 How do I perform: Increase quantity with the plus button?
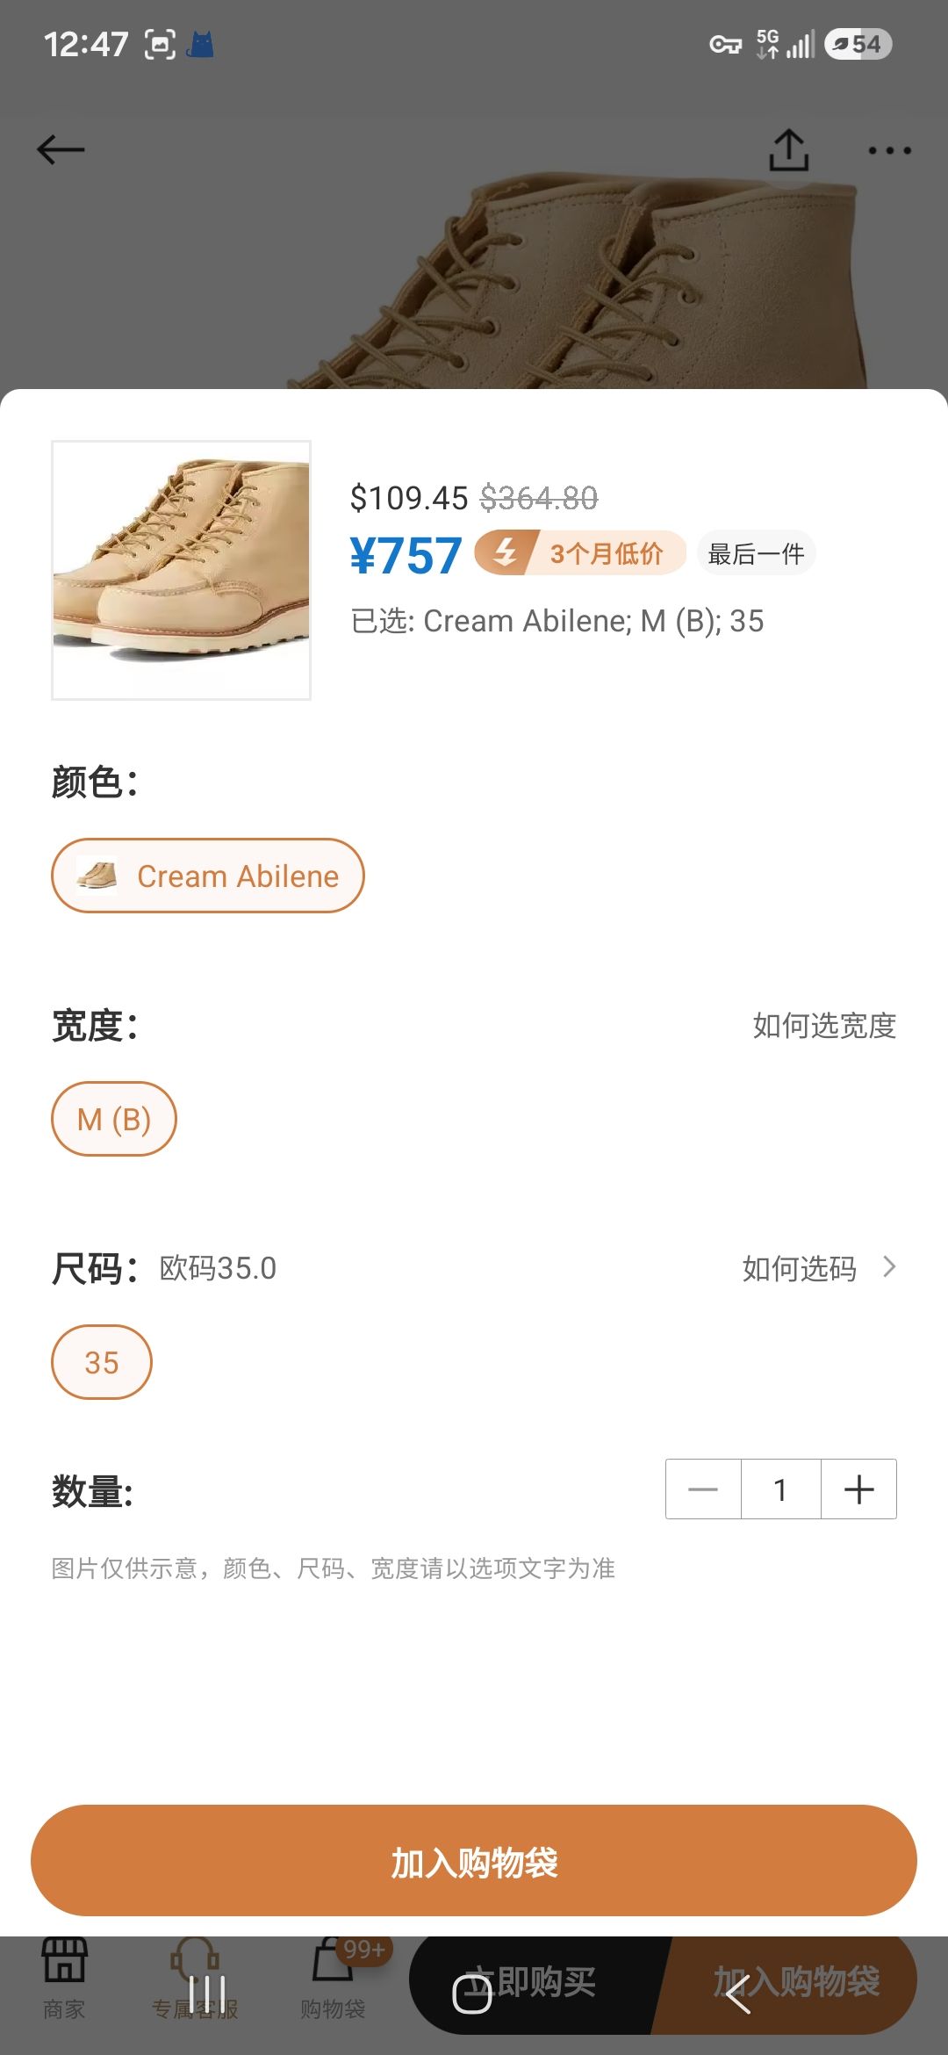(858, 1489)
